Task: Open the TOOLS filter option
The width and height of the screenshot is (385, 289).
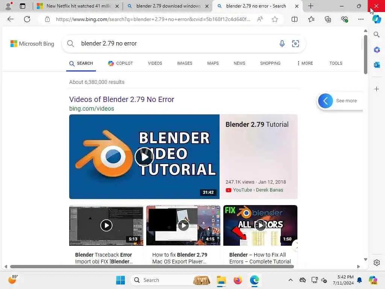Action: click(x=336, y=63)
